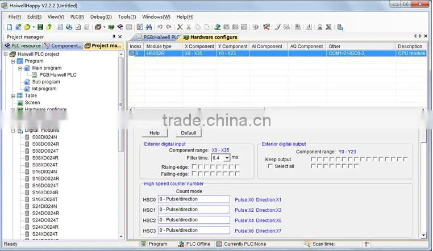Image resolution: width=433 pixels, height=251 pixels.
Task: Collapse the Haiwell PLC project tree node
Action: [x=6, y=54]
